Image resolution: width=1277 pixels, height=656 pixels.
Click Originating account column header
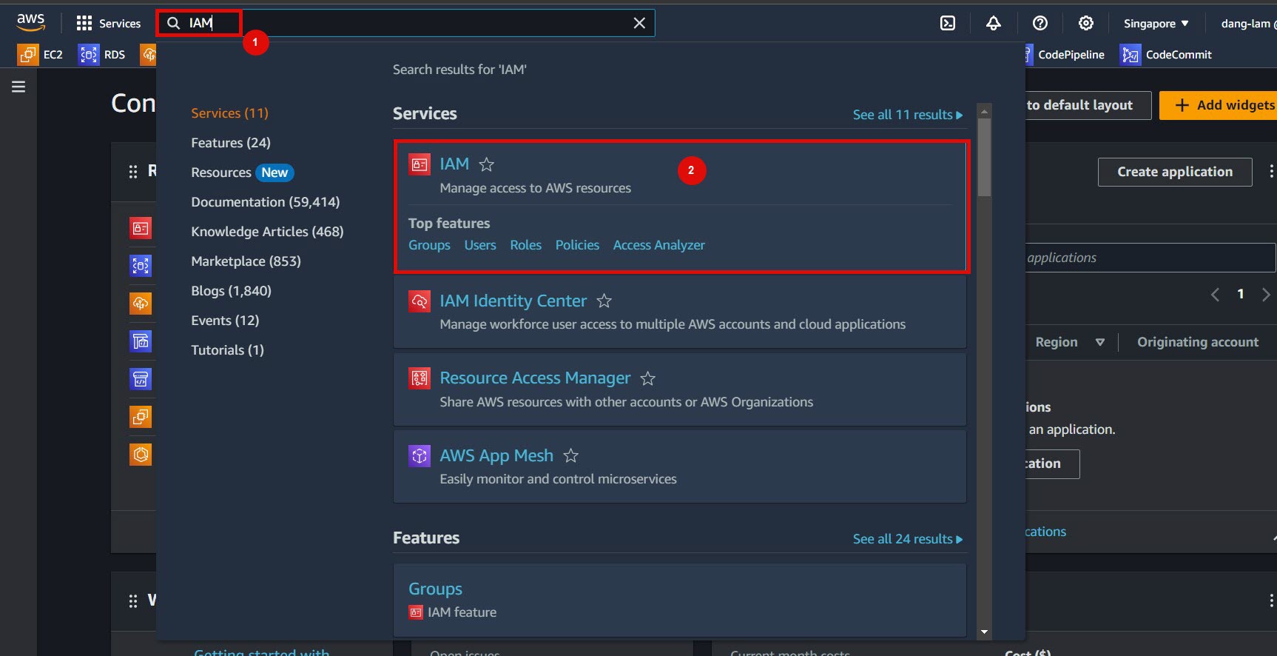point(1198,342)
